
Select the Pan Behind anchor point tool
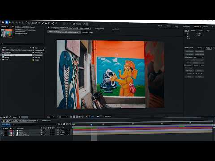(30, 23)
